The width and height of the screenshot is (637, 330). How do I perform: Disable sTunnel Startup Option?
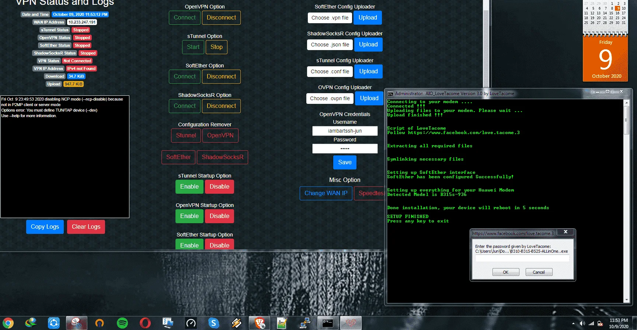(219, 187)
